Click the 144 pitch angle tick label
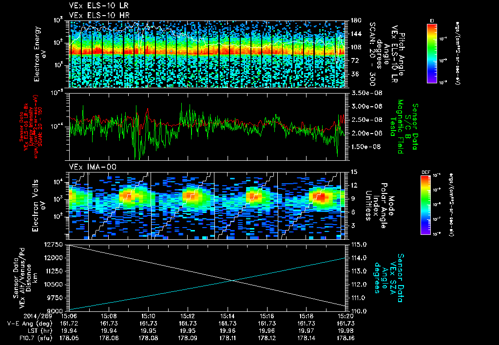The height and width of the screenshot is (345, 499). pos(356,34)
